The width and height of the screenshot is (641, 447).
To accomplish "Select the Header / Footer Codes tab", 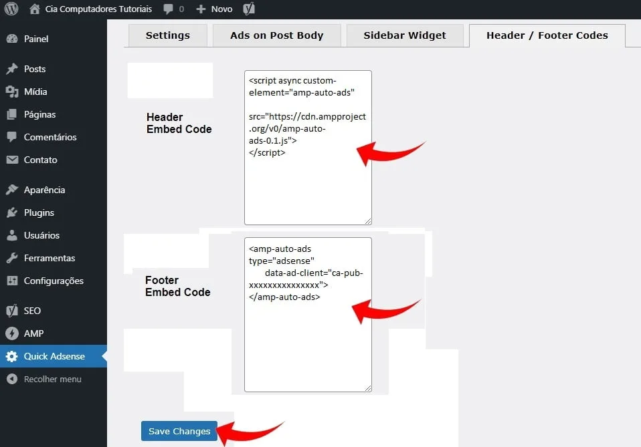I will [x=547, y=35].
